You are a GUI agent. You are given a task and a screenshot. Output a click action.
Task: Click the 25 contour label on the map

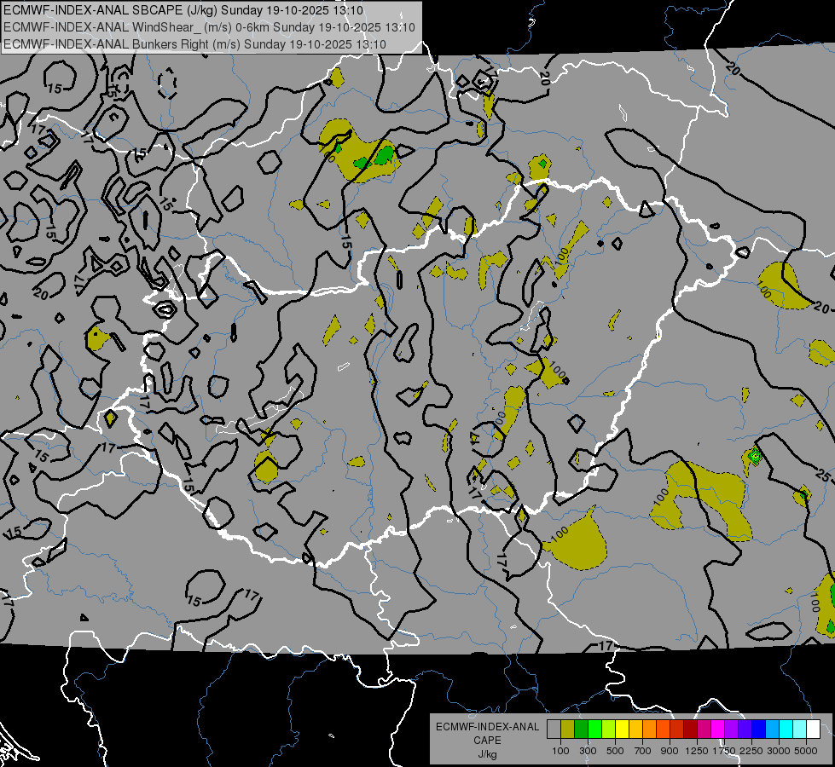point(823,476)
